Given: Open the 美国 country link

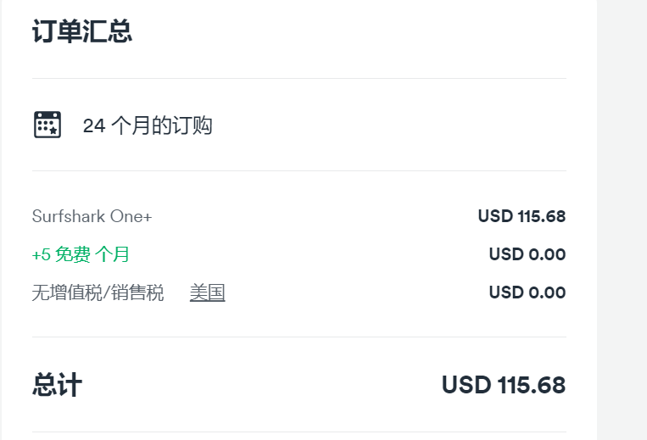Looking at the screenshot, I should point(207,293).
